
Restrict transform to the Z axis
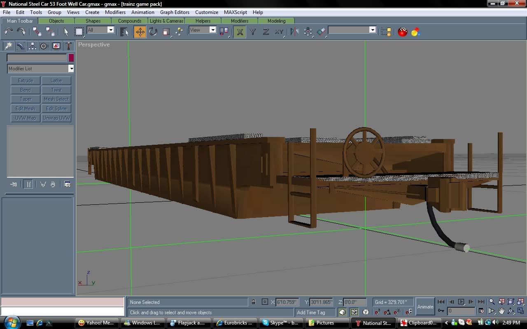(266, 32)
